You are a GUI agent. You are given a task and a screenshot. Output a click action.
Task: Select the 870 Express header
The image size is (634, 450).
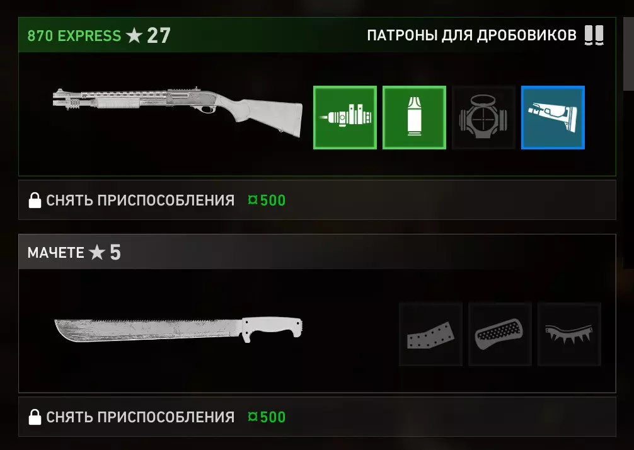317,35
